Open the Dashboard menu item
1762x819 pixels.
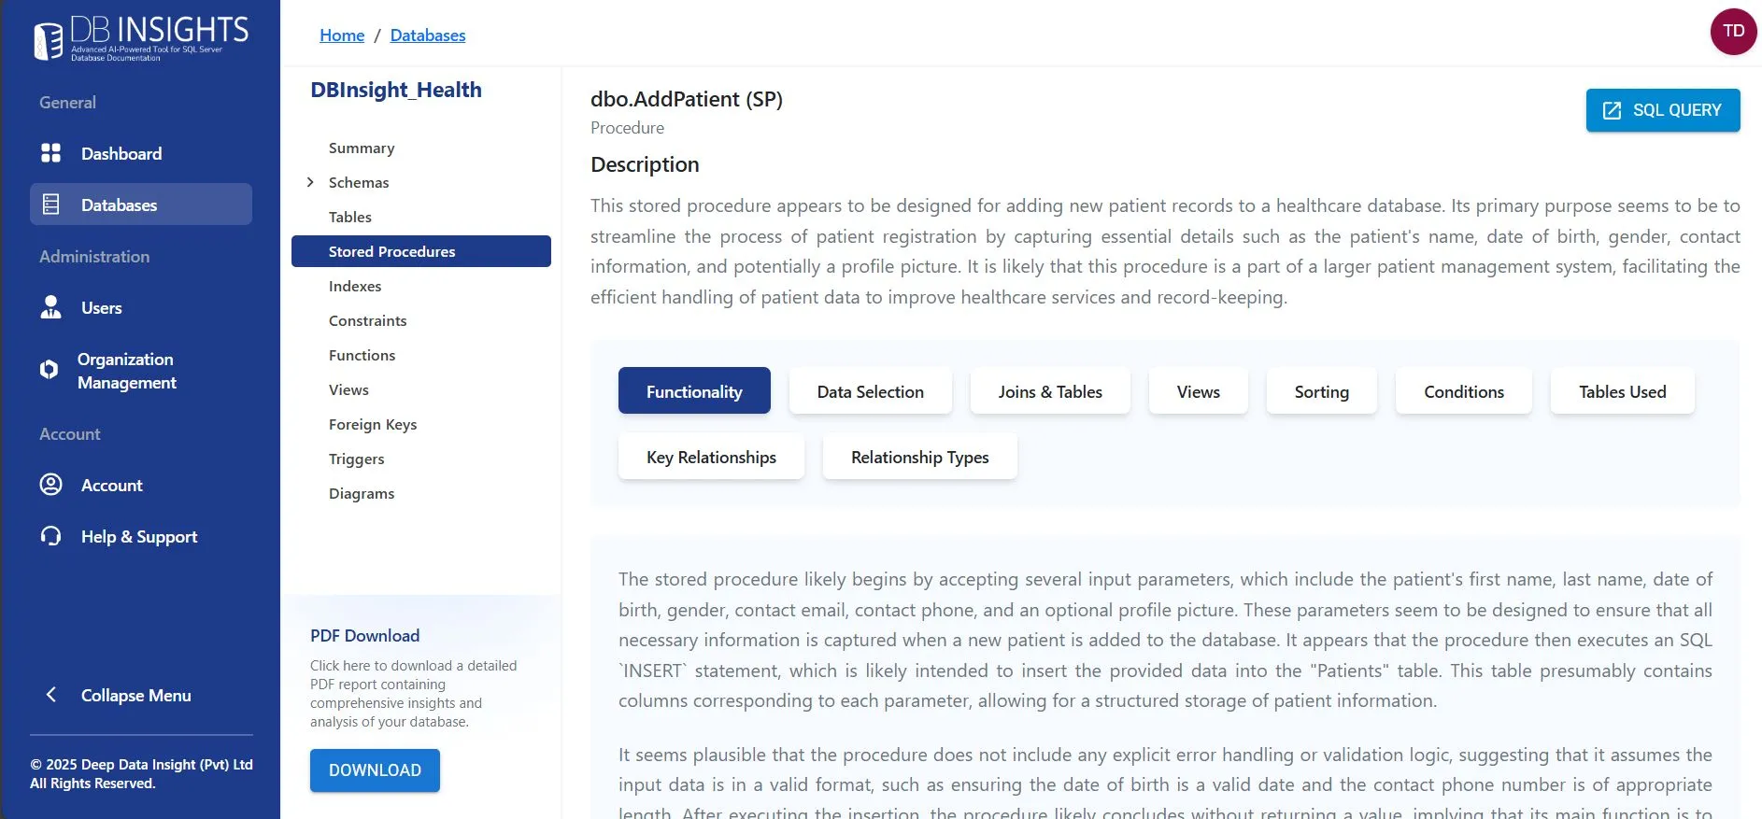pos(141,153)
